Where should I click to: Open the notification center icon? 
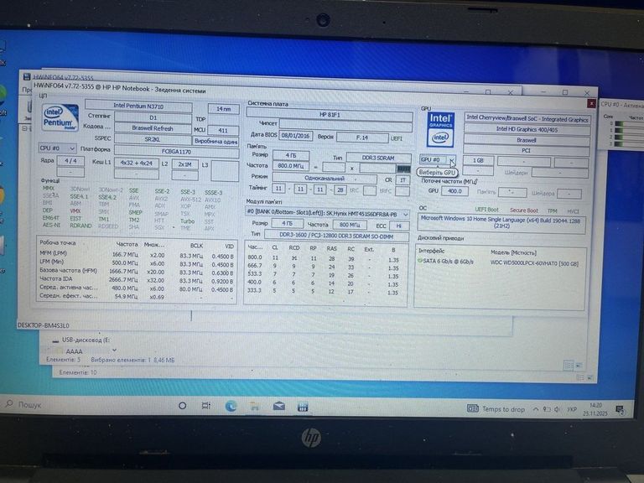point(620,409)
